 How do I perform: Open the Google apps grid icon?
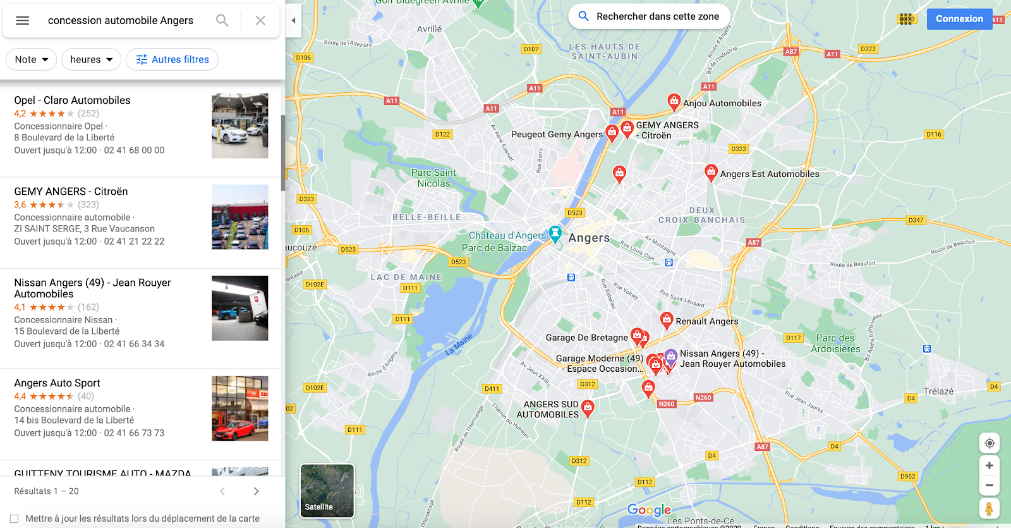tap(907, 19)
